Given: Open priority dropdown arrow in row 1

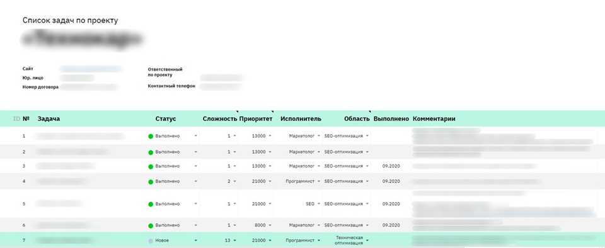Looking at the screenshot, I should pyautogui.click(x=270, y=136).
